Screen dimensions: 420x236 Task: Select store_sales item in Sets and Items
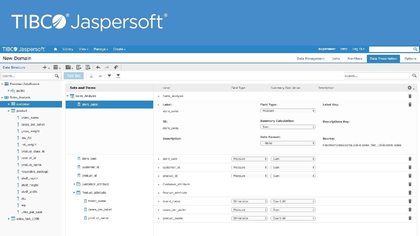click(109, 105)
